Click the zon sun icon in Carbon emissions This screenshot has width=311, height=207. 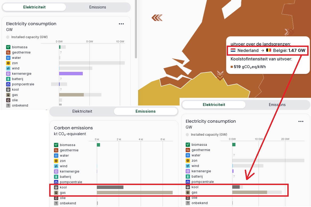pos(56,161)
